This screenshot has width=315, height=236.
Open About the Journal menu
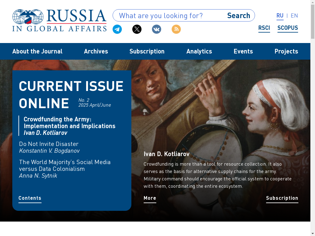37,51
